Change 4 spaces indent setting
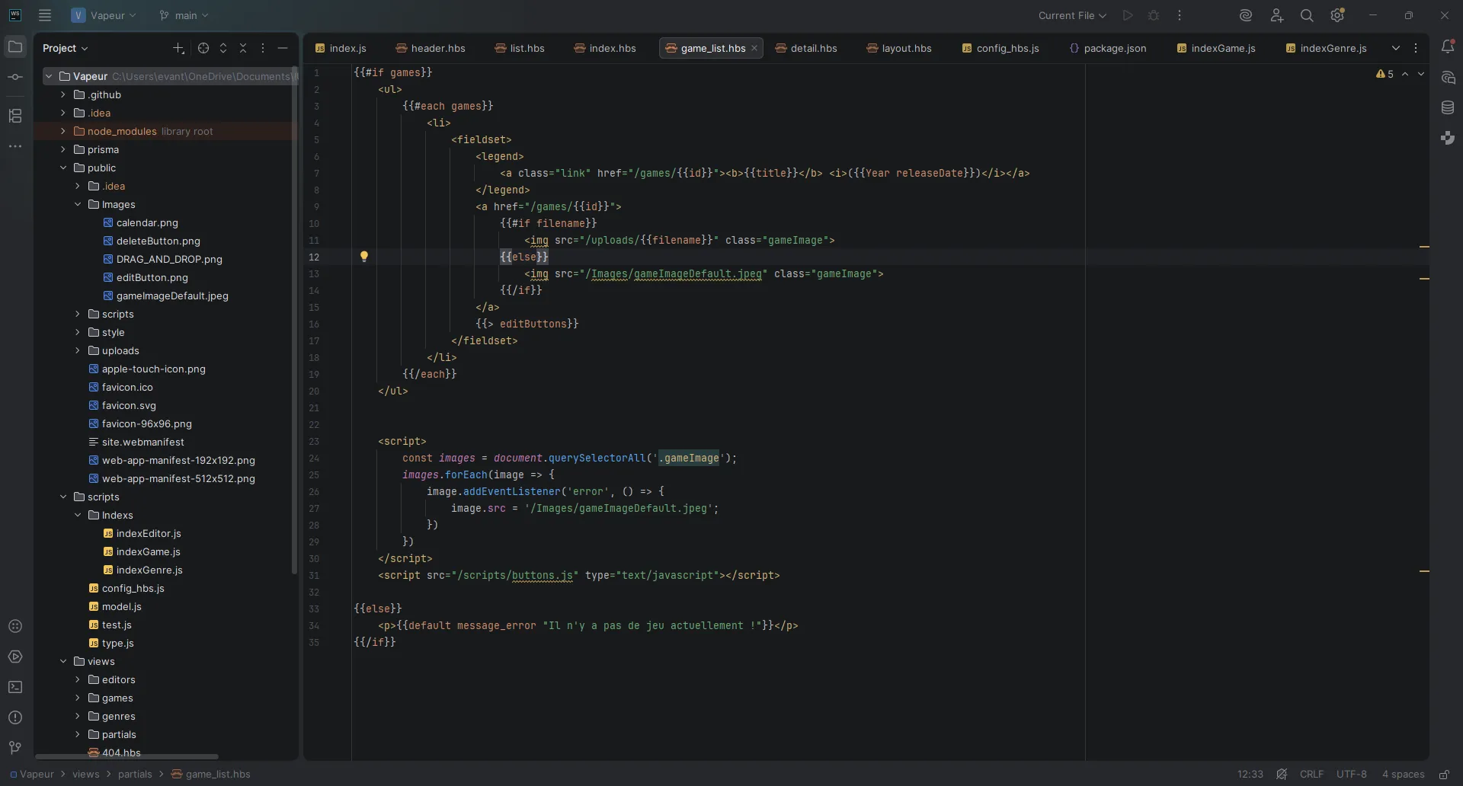1463x786 pixels. [x=1404, y=775]
